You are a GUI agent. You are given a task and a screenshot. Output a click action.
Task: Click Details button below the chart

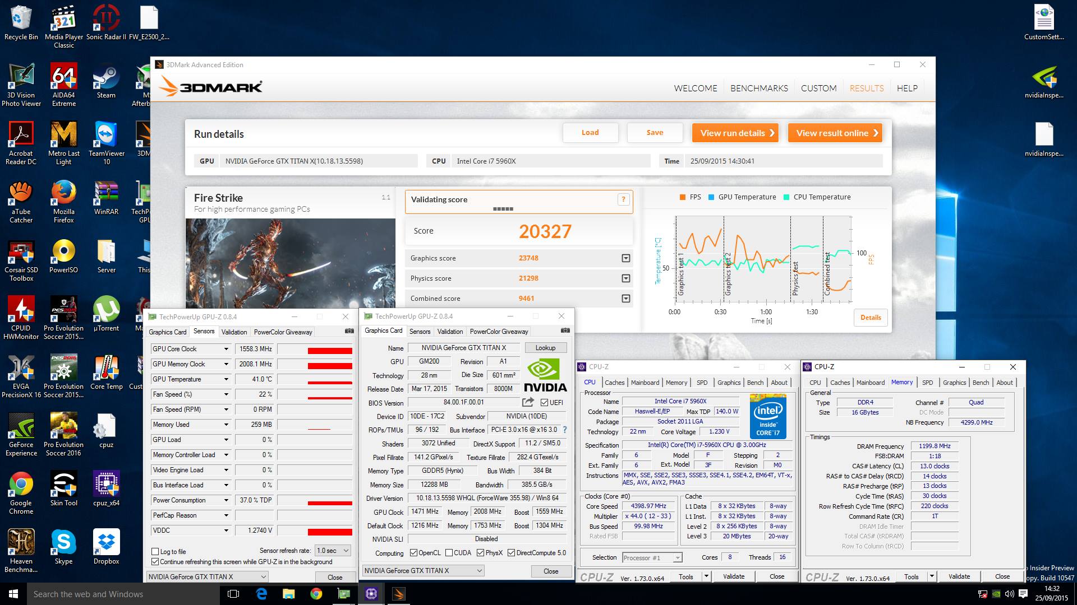point(871,318)
